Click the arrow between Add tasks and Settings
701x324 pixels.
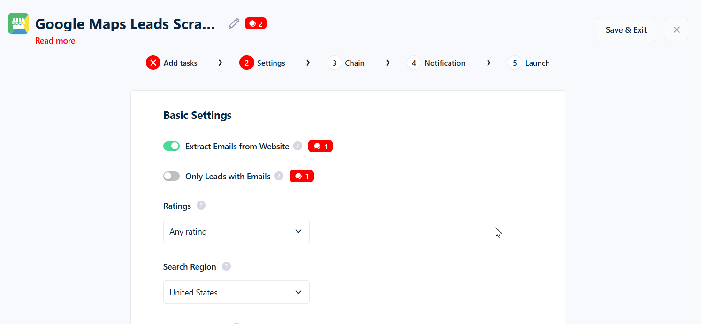click(220, 63)
